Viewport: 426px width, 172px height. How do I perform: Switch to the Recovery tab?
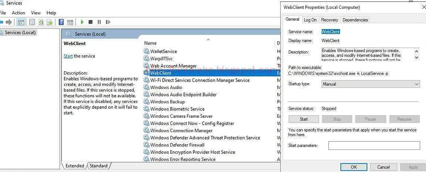pos(329,20)
